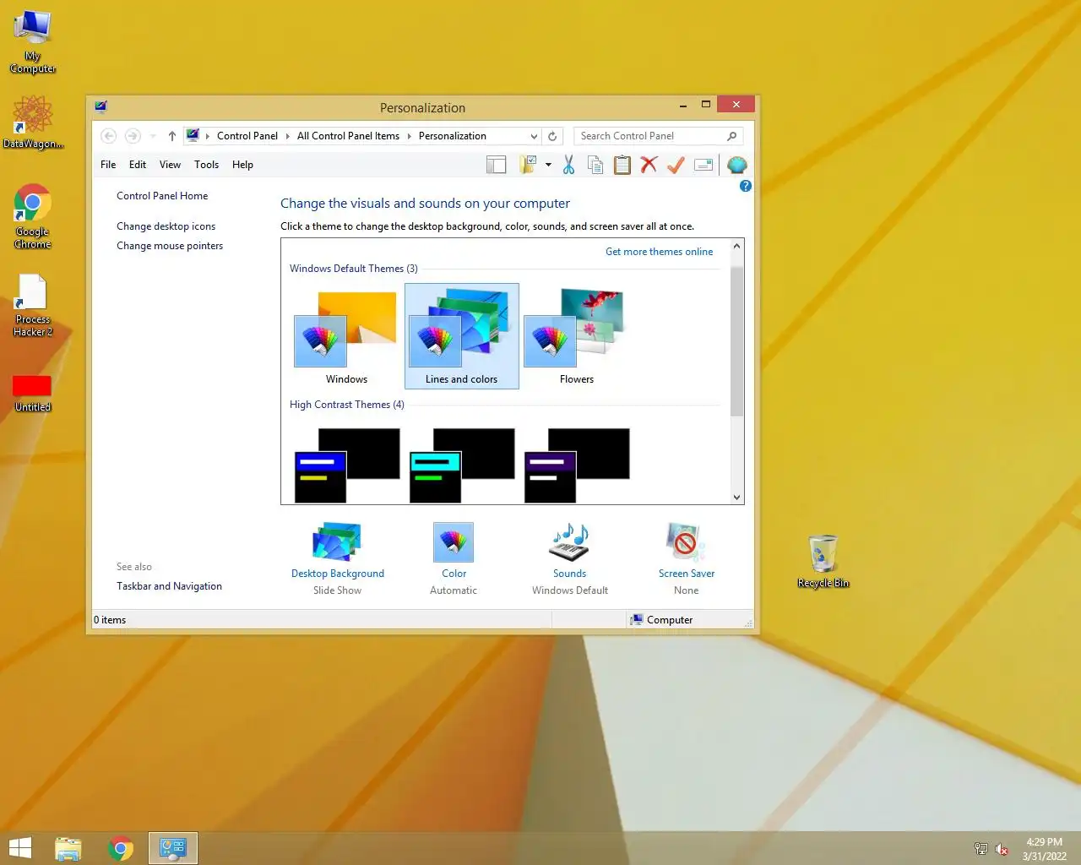Viewport: 1081px width, 865px height.
Task: Go up one level with Up arrow
Action: click(x=171, y=136)
